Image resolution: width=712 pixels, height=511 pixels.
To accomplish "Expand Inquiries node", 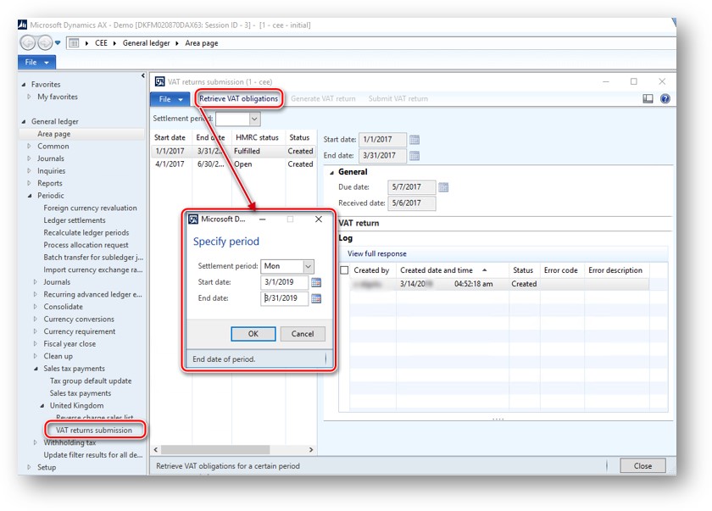I will pyautogui.click(x=29, y=171).
